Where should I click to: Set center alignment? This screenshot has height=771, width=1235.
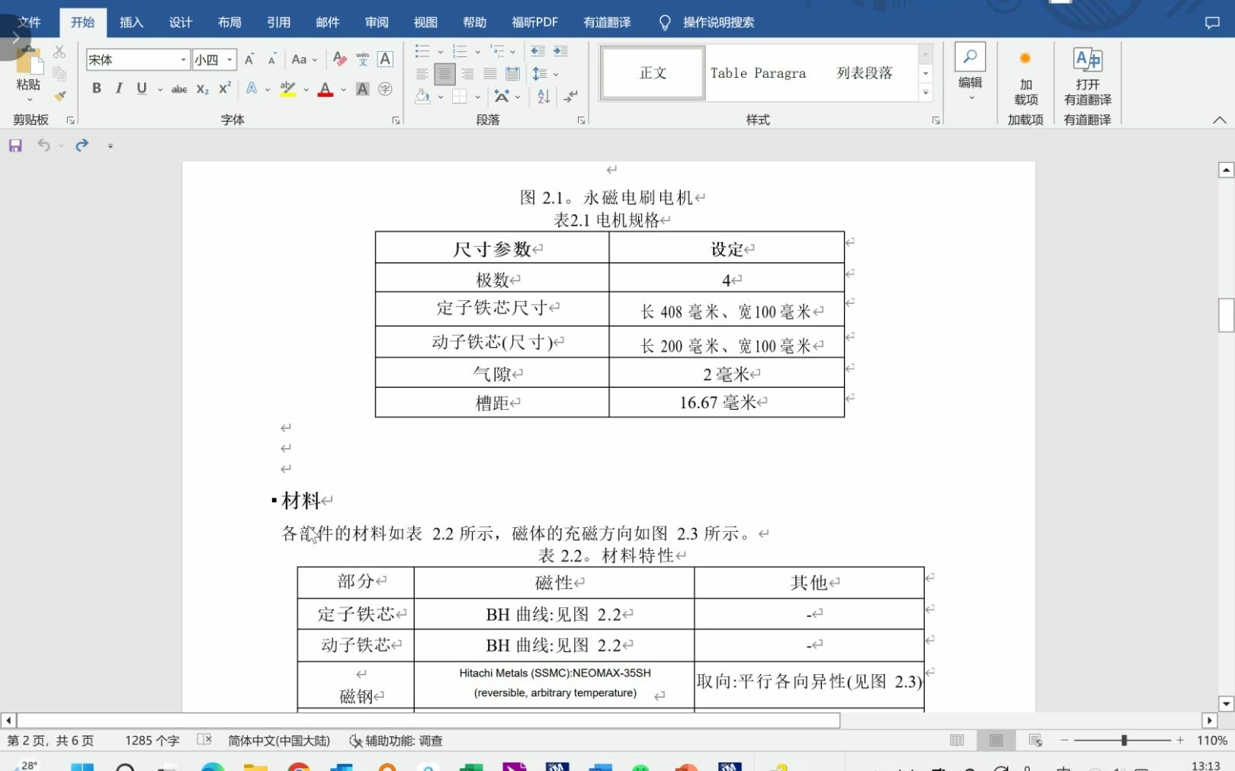click(x=444, y=74)
